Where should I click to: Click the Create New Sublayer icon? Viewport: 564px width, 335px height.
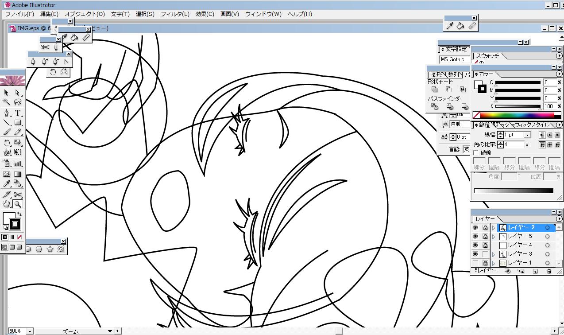[x=521, y=271]
